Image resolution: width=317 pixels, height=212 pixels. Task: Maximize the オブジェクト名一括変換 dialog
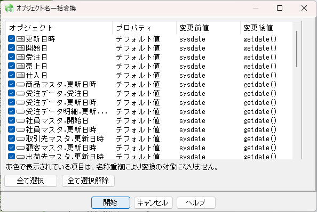(280, 8)
